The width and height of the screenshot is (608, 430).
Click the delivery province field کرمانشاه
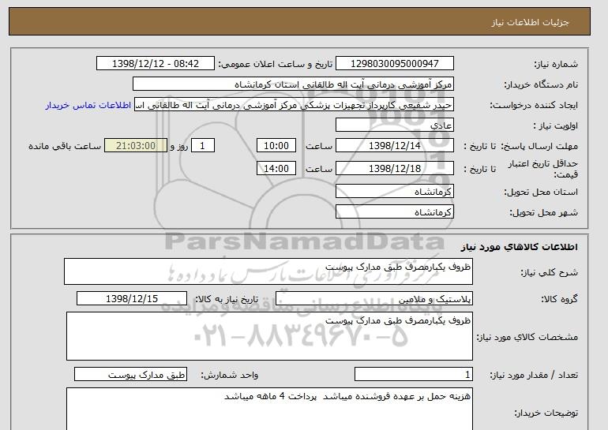[x=394, y=192]
